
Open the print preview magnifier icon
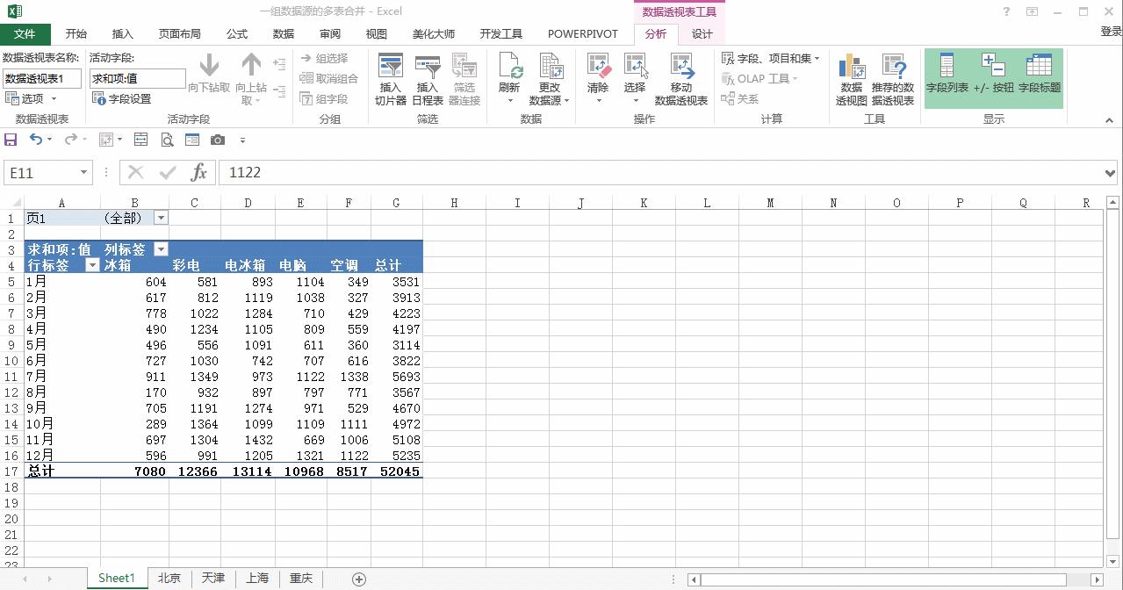point(167,140)
